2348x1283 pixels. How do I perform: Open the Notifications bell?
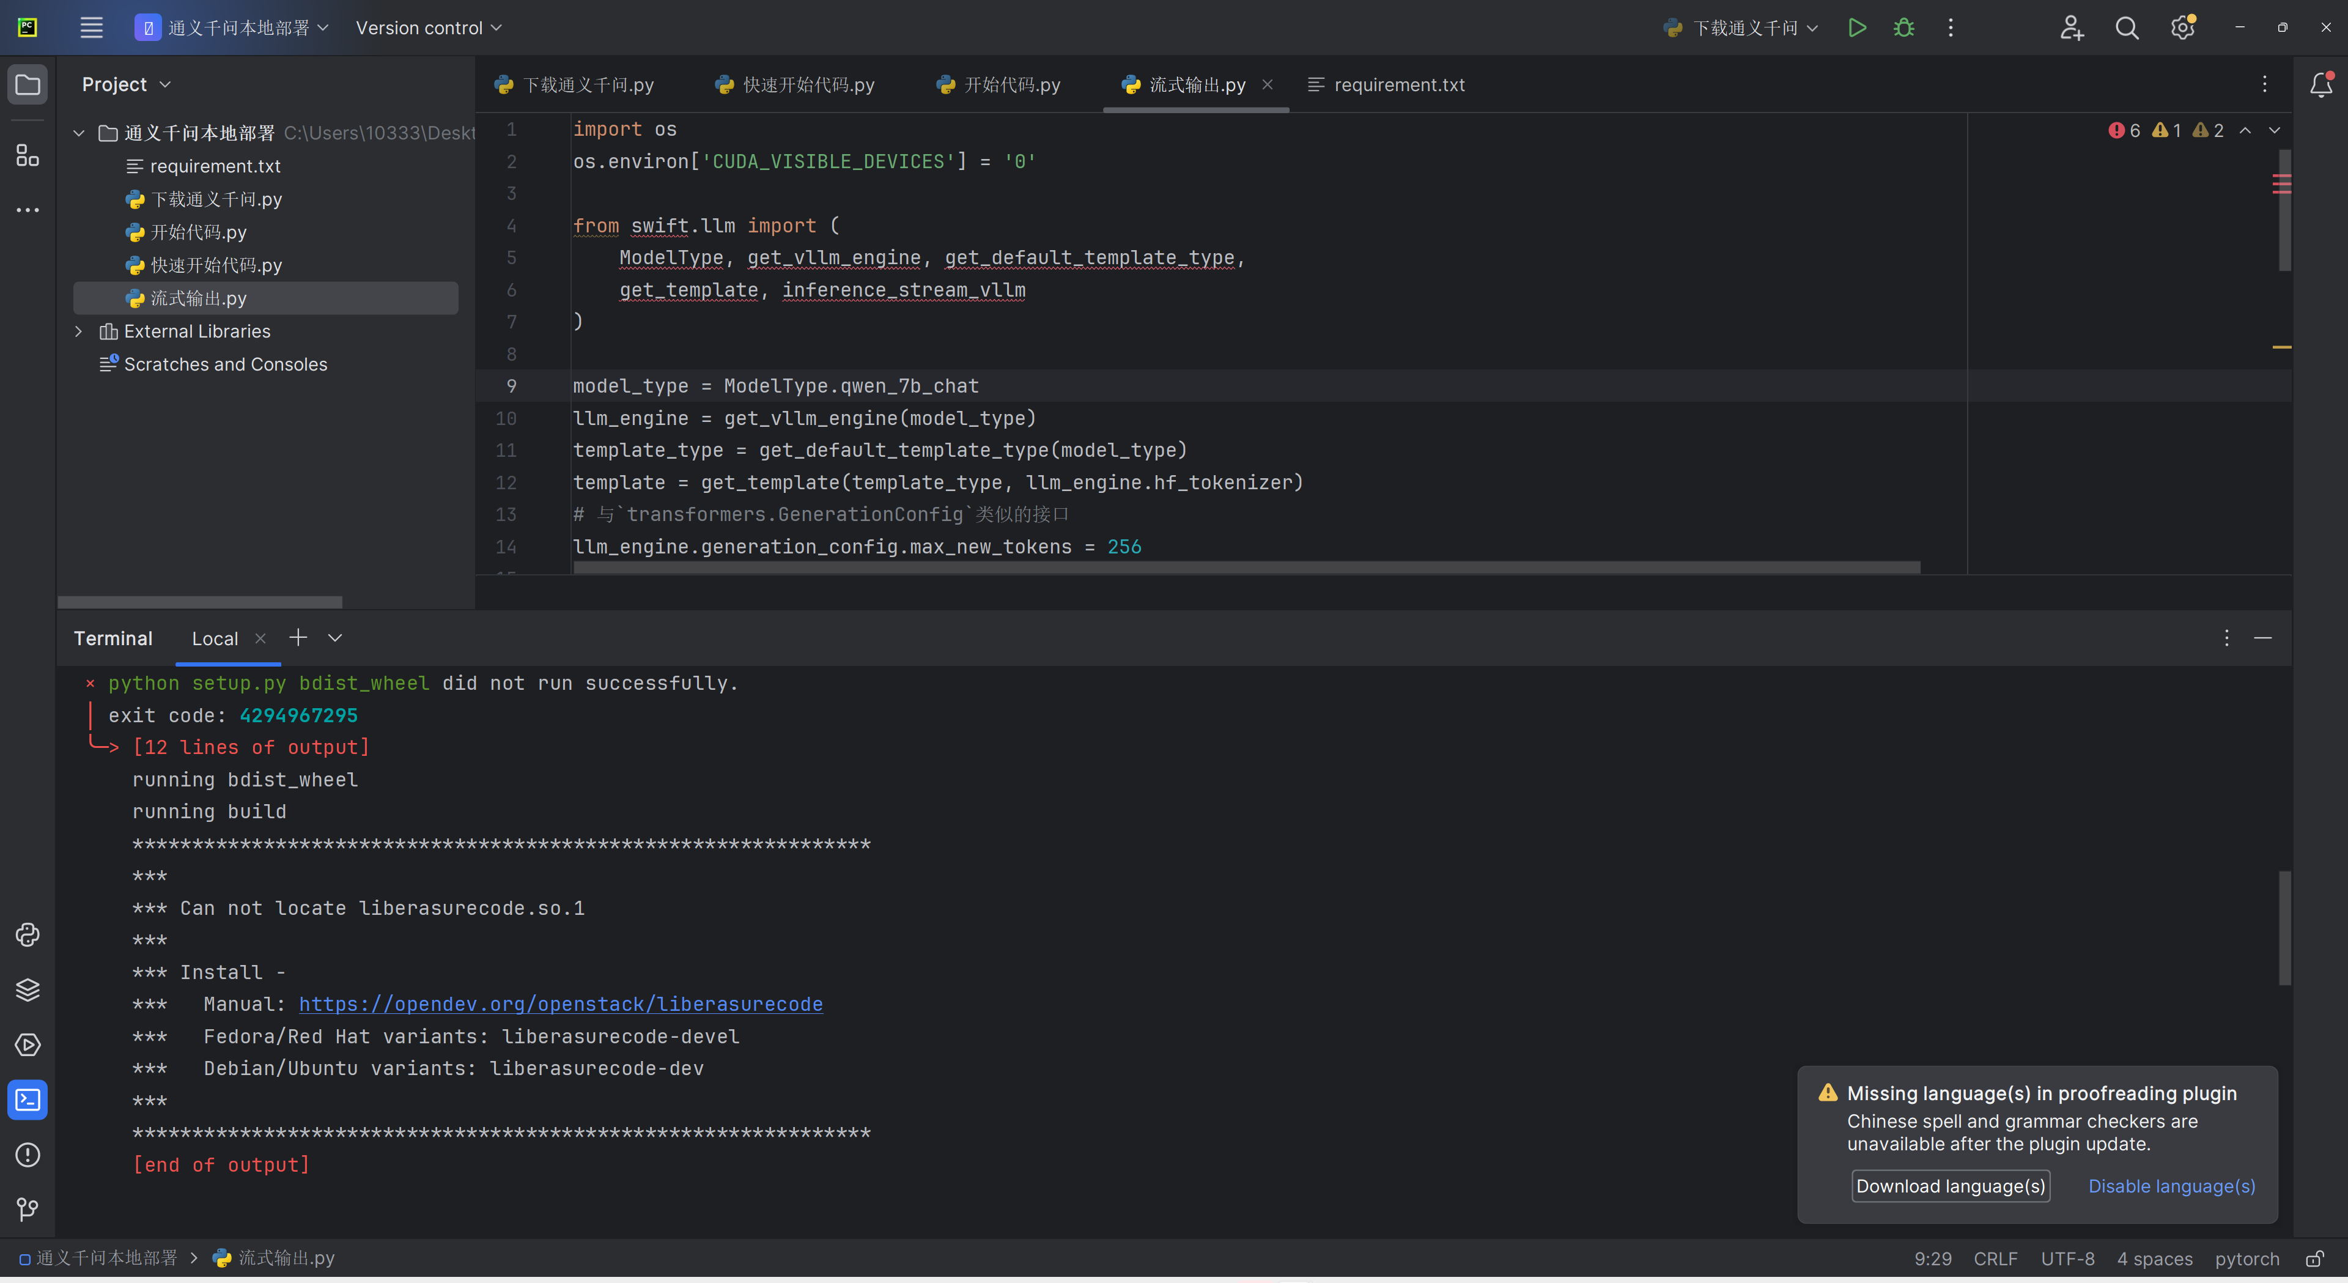(x=2320, y=85)
